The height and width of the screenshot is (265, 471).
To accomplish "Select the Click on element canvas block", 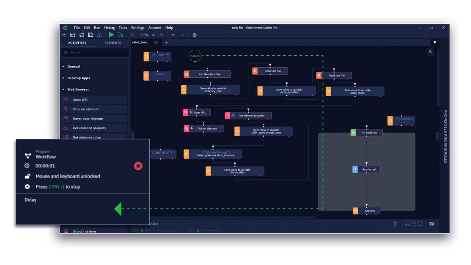I will pyautogui.click(x=203, y=129).
